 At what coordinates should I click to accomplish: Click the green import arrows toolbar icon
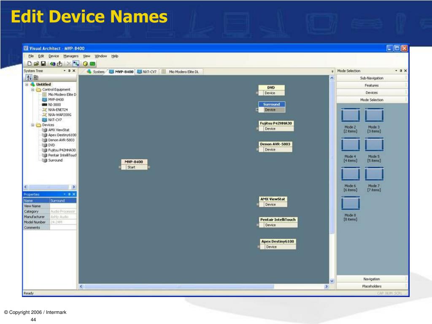52,64
